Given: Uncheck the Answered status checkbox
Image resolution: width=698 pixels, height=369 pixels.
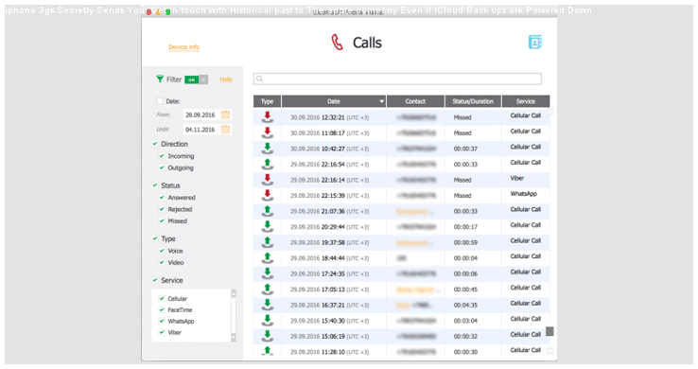Looking at the screenshot, I should click(x=162, y=197).
